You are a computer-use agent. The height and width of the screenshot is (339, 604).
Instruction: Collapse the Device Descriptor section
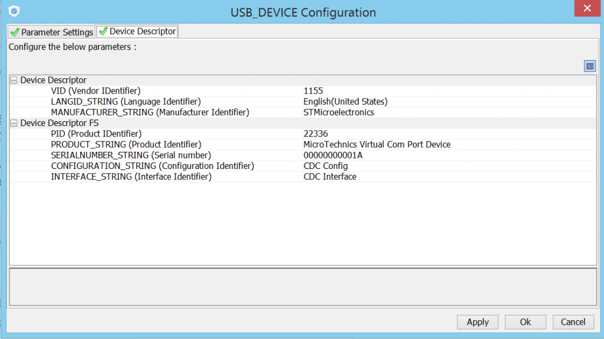coord(13,80)
